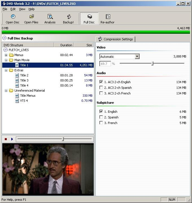Viewport: 192px width, 203px height.
Task: Click the Size column header
Action: [x=84, y=45]
